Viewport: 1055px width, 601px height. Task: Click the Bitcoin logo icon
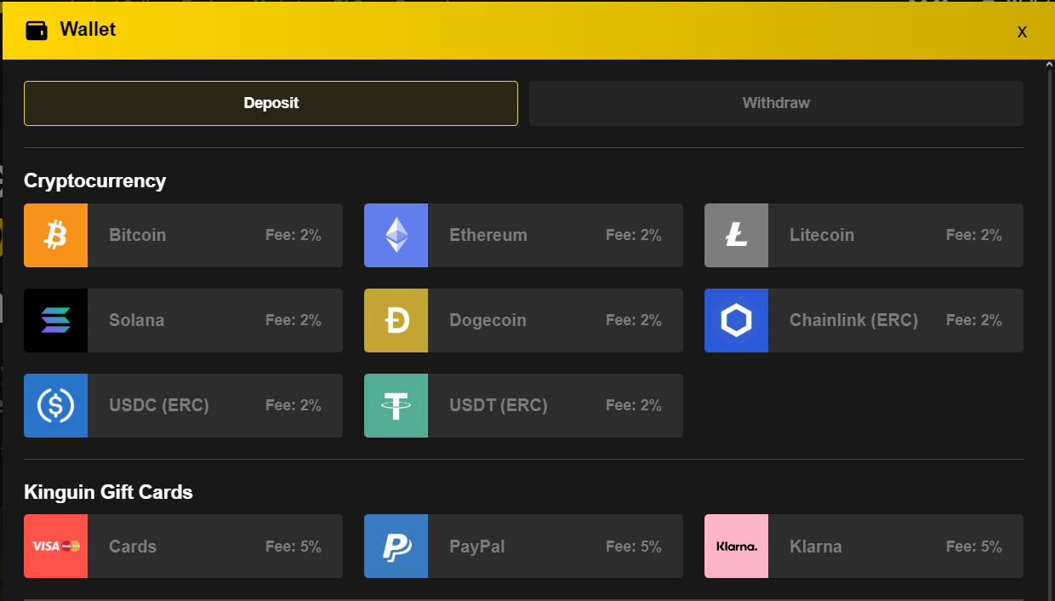coord(55,235)
